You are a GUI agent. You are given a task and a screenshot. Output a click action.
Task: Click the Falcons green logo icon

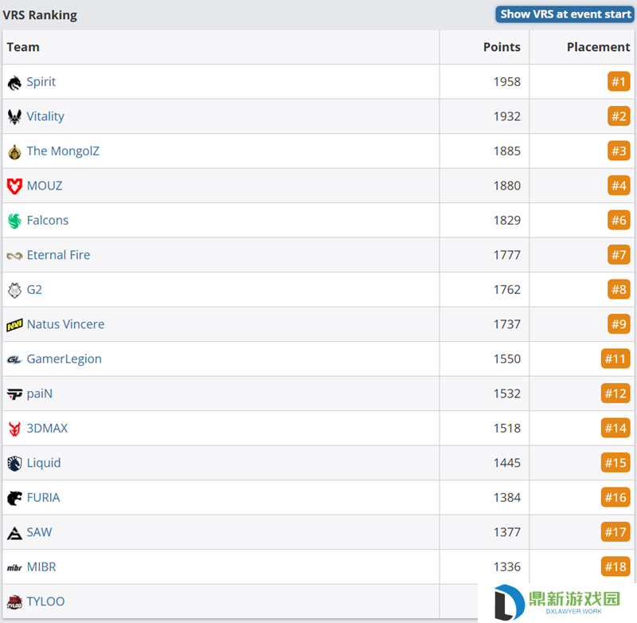tap(14, 221)
